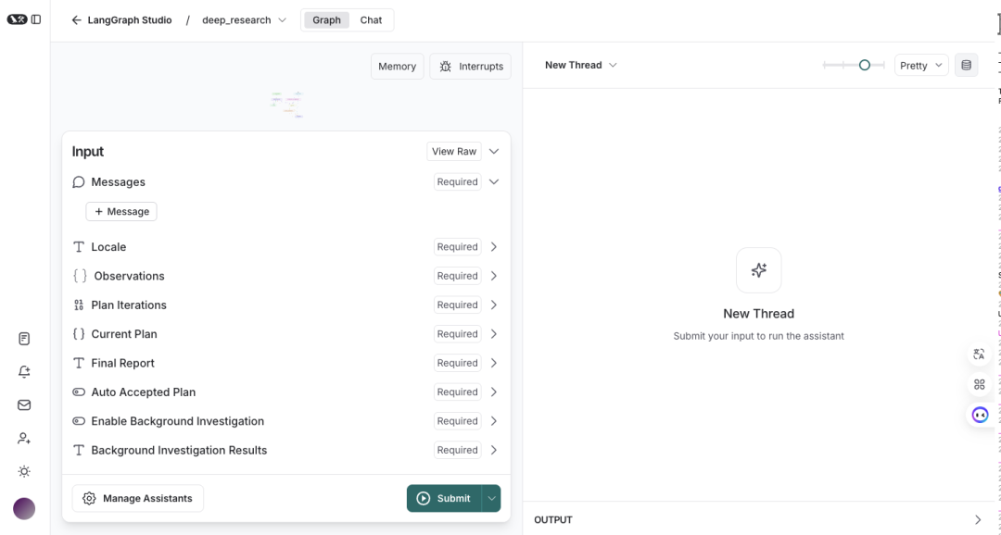Expand Background Investigation Results field

[493, 450]
